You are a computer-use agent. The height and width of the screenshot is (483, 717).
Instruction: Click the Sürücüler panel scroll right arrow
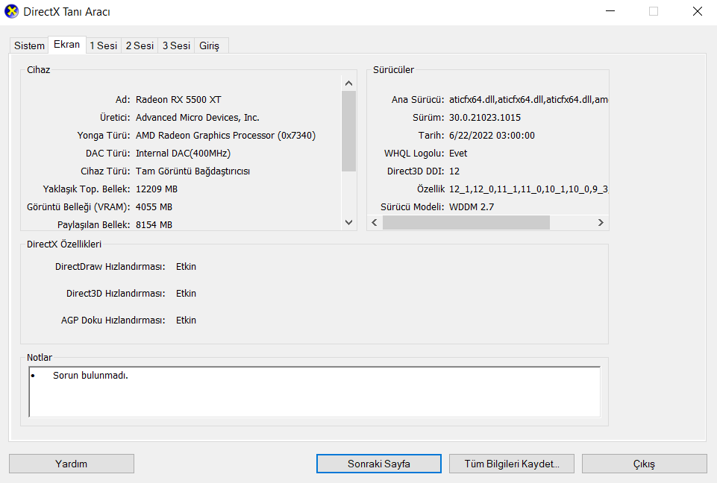click(x=601, y=223)
